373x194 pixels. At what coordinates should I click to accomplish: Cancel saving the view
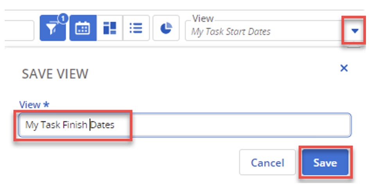click(x=267, y=162)
